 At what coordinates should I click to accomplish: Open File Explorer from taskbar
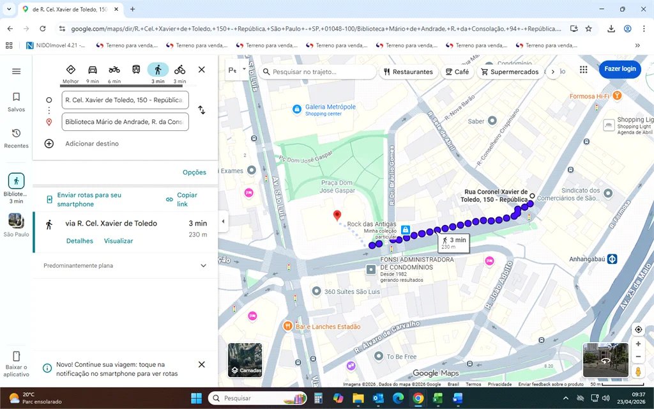358,398
